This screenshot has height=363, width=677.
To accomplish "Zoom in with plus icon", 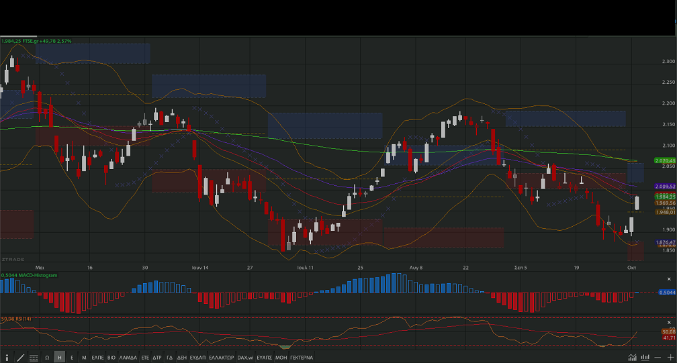I will pos(670,358).
